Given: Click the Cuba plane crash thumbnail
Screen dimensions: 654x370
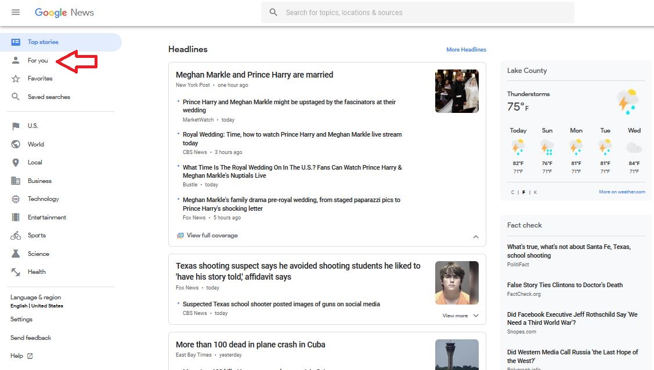Looking at the screenshot, I should pyautogui.click(x=457, y=354).
